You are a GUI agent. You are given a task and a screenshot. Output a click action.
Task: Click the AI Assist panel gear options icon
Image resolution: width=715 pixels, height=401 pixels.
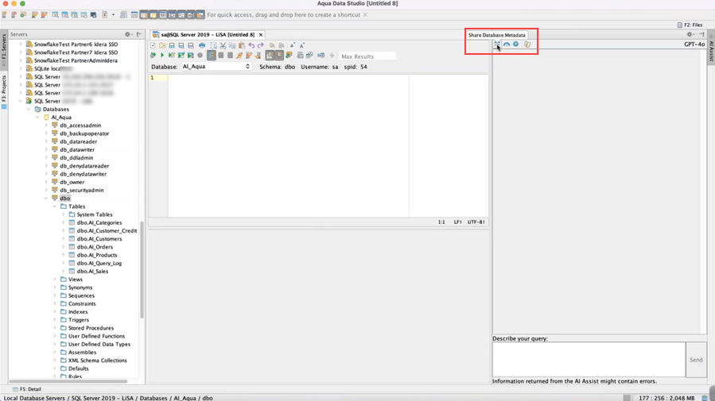pos(690,34)
